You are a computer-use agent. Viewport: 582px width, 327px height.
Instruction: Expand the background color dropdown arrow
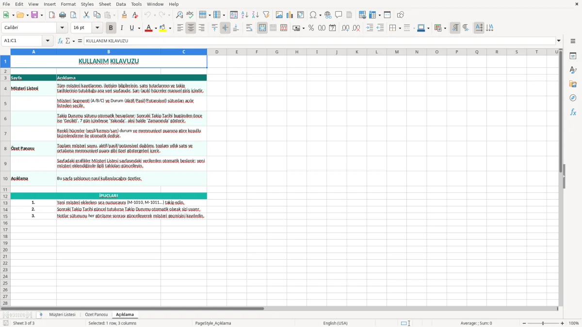pos(170,28)
